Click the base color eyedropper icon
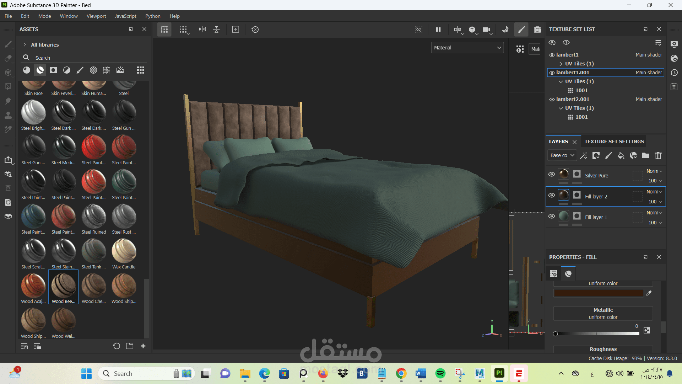The height and width of the screenshot is (384, 682). click(x=649, y=293)
